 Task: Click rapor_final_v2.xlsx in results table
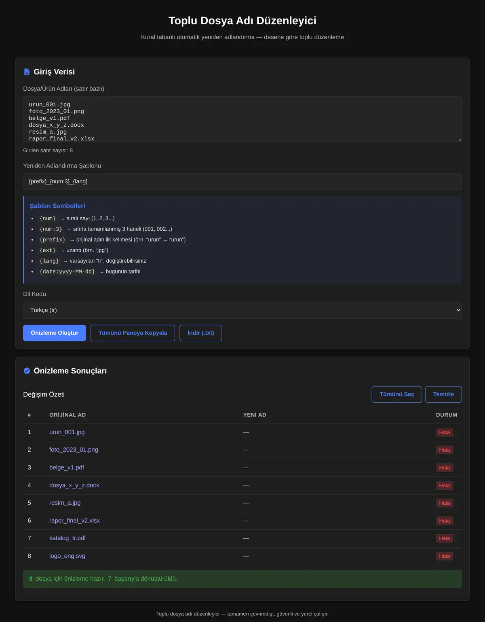click(74, 520)
